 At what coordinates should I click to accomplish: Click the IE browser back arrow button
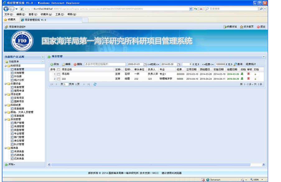pyautogui.click(x=6, y=9)
